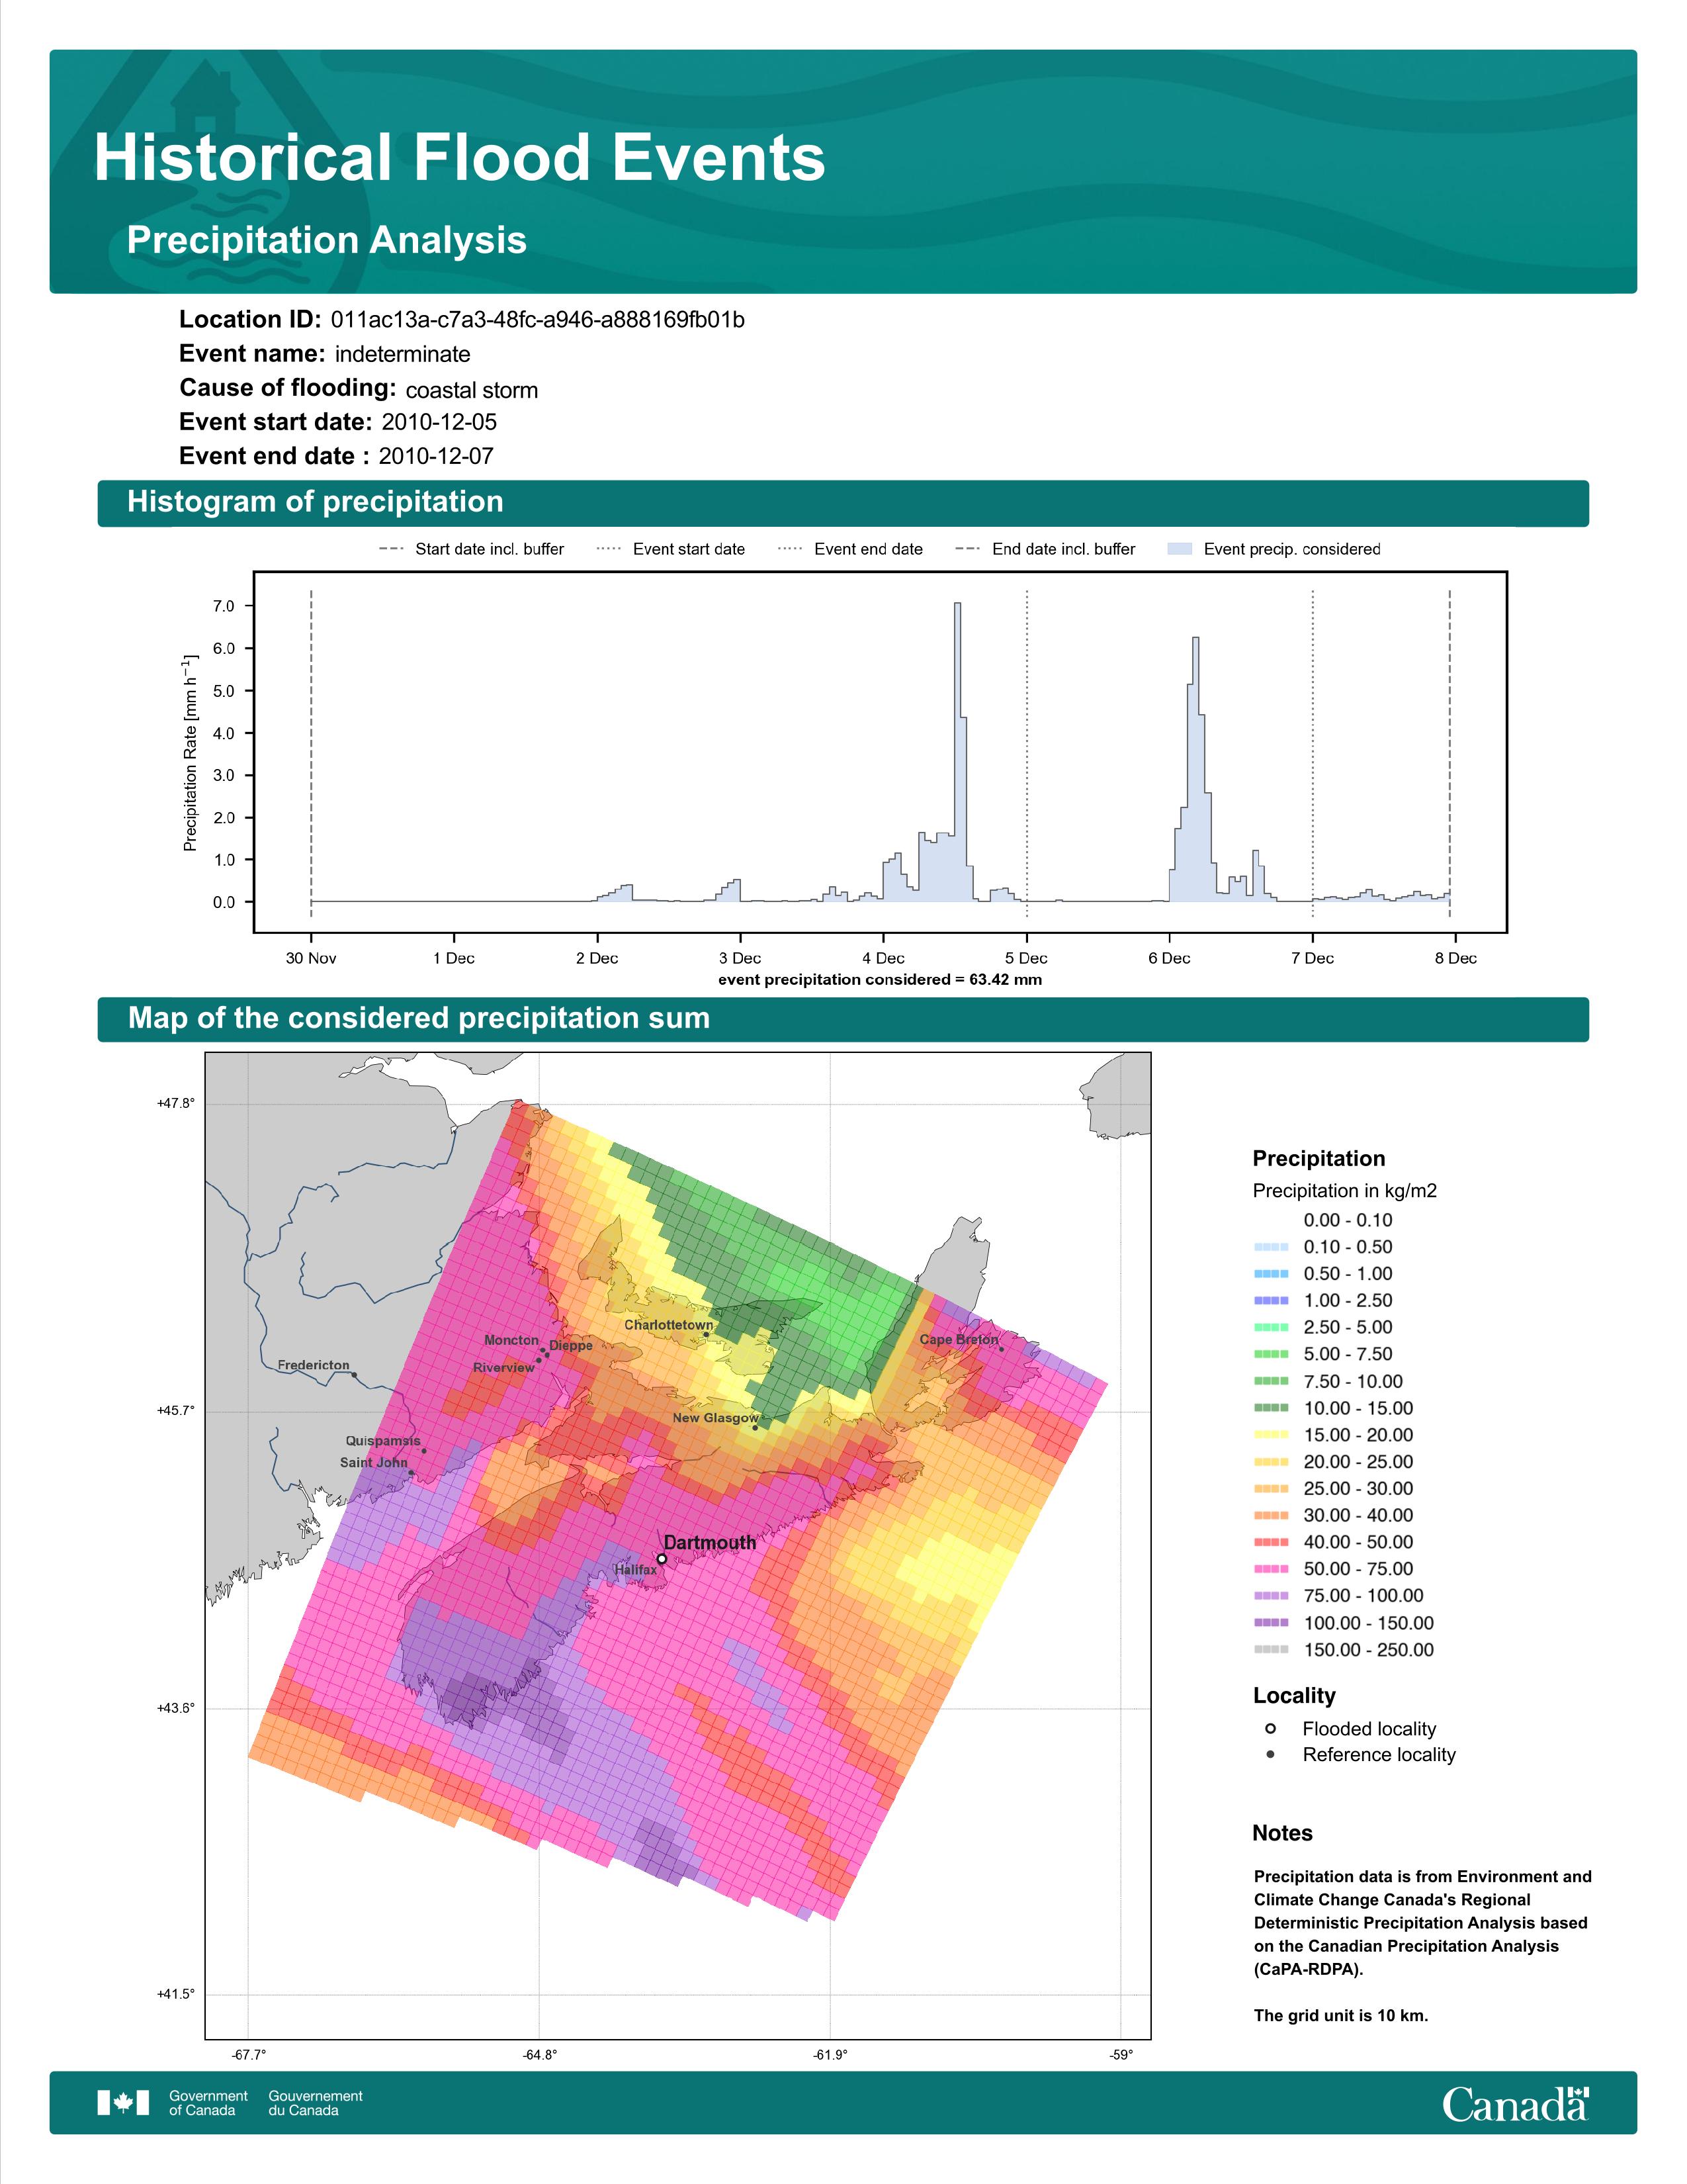Click the 100.00 - 150.00 precipitation swatch
Image resolution: width=1687 pixels, height=2184 pixels.
click(x=1272, y=1623)
